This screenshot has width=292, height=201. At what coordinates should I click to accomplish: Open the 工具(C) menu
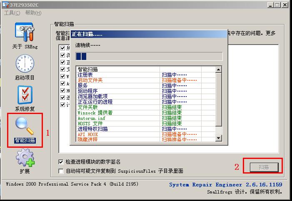[12, 13]
